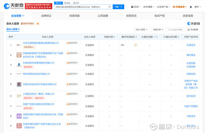Viewport: 205px width, 133px height.
Task: Clear the search box with X icon
Action: (x=110, y=7)
